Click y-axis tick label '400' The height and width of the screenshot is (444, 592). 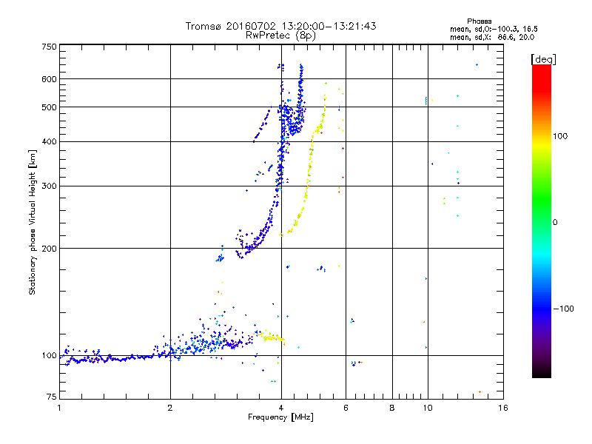coord(49,141)
